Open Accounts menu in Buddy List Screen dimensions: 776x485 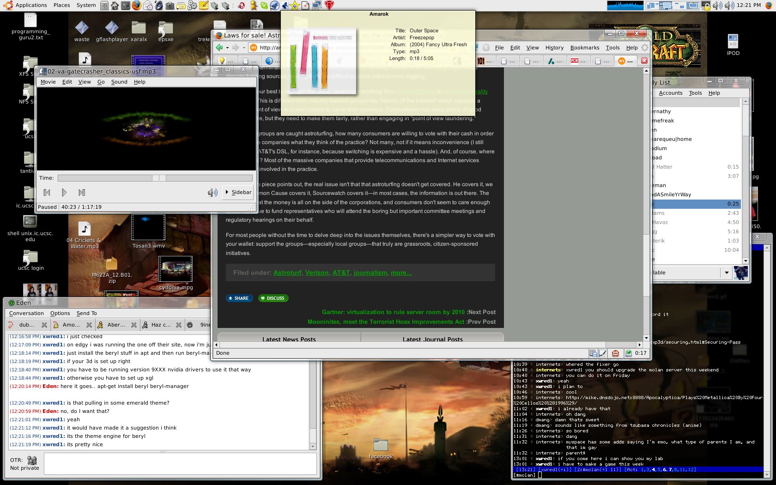coord(671,93)
